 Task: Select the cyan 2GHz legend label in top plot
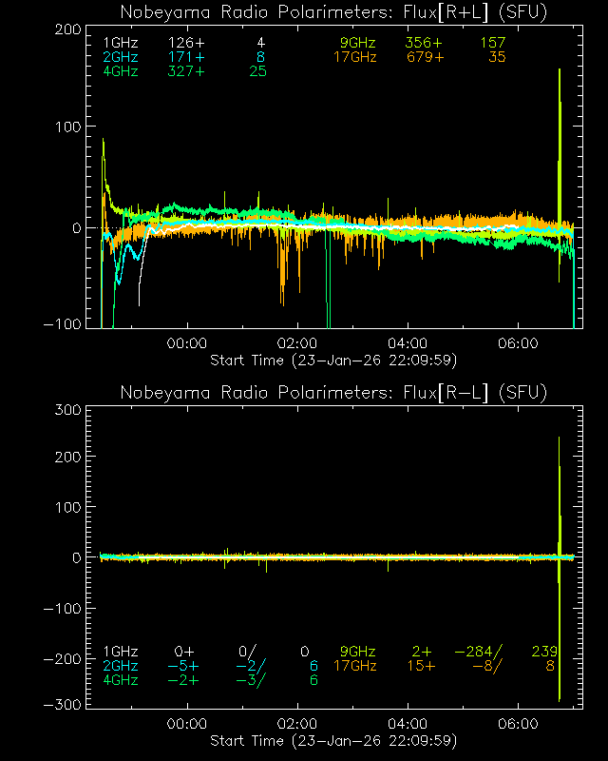tap(120, 58)
